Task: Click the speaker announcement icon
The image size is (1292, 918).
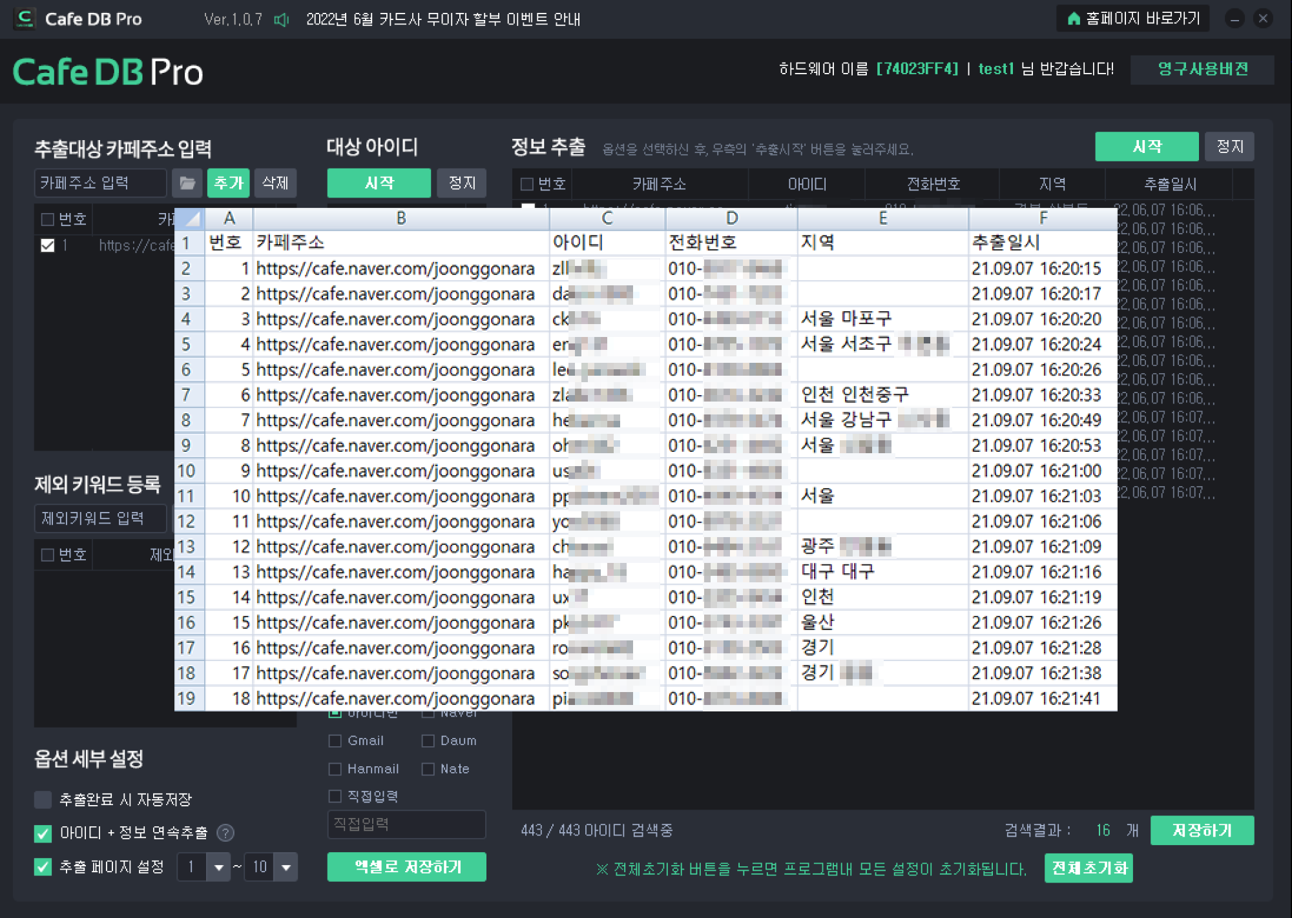Action: [x=281, y=19]
